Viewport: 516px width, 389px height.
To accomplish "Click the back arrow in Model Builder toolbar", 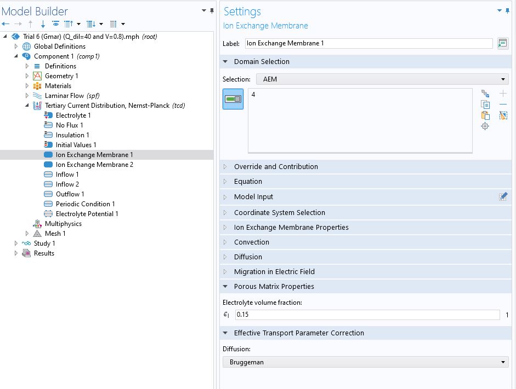I will 5,24.
